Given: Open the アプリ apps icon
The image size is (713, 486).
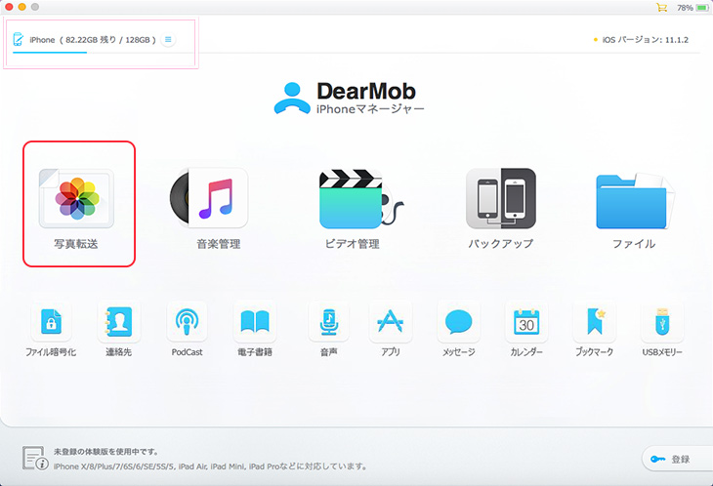Looking at the screenshot, I should 391,322.
